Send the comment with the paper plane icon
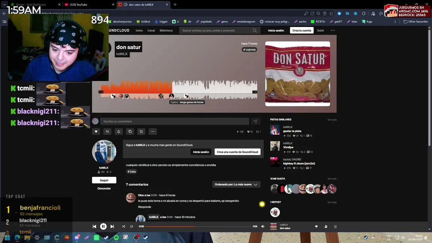Image resolution: width=432 pixels, height=243 pixels. pos(255,122)
